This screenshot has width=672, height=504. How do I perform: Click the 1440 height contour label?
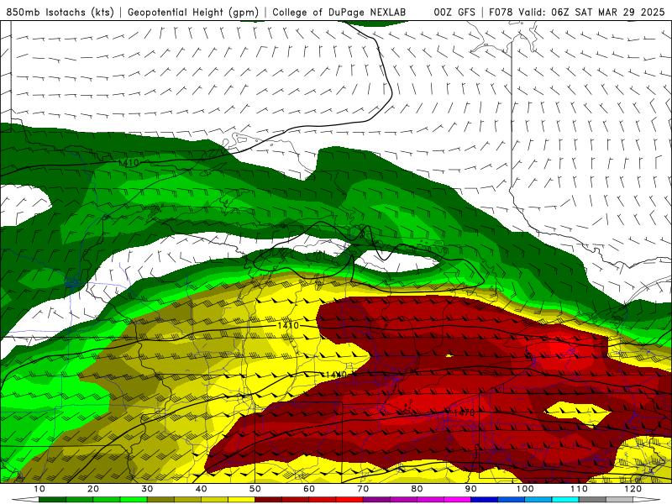[x=336, y=375]
